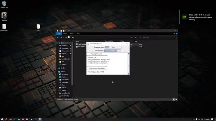The width and height of the screenshot is (216, 121).
Task: Open recent locations dropdown in Explorer
Action: click(64, 37)
